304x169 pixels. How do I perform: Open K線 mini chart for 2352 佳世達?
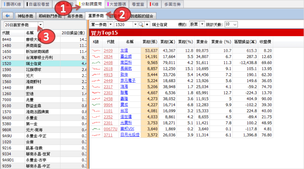coord(96,117)
